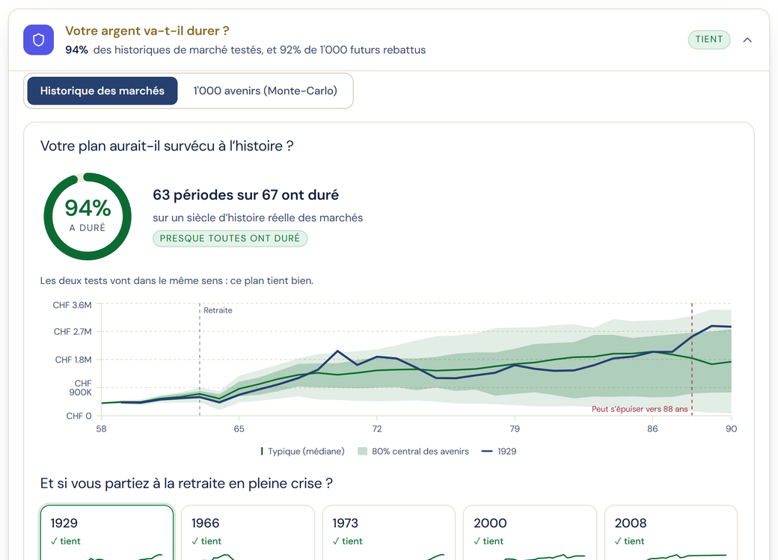Viewport: 778px width, 560px height.
Task: Click 'Et si vous partiez à la retraite en pleine crise ?'
Action: [x=186, y=484]
